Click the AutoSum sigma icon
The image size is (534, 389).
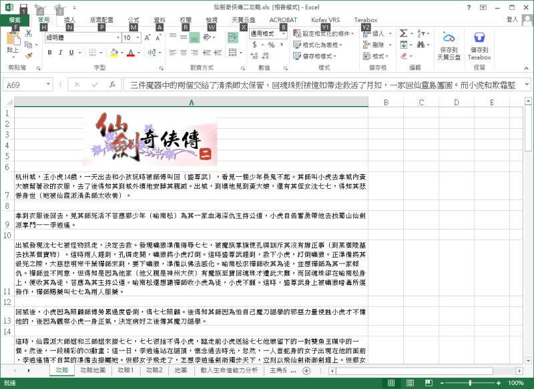[x=404, y=33]
